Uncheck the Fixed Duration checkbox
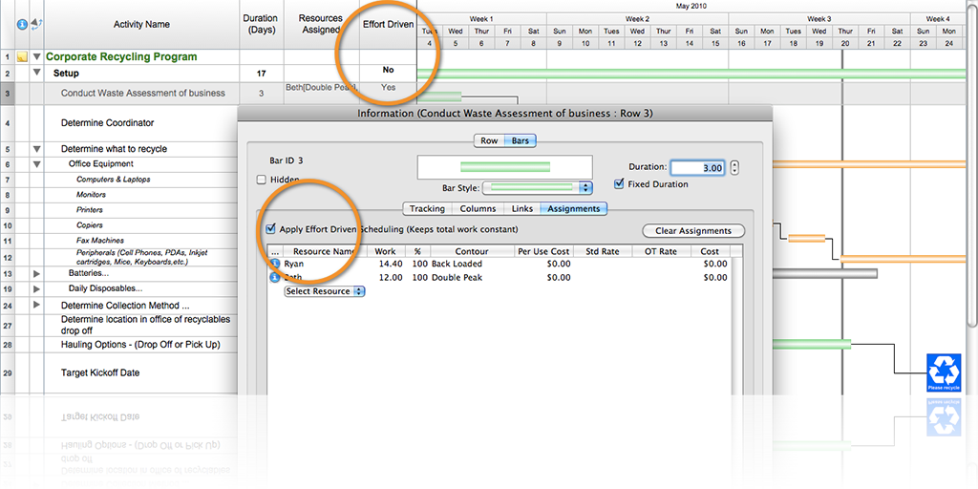 point(619,183)
